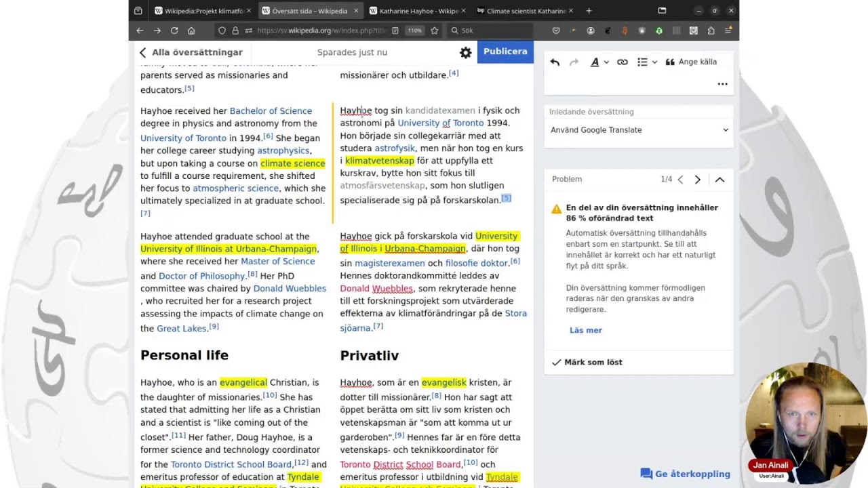868x488 pixels.
Task: Click the browser forward arrow
Action: click(x=157, y=30)
